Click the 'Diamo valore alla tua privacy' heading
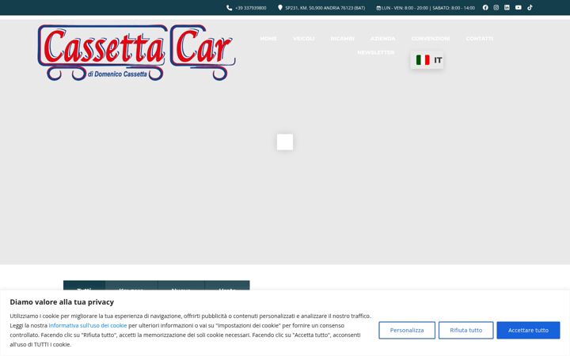The image size is (570, 356). point(62,302)
